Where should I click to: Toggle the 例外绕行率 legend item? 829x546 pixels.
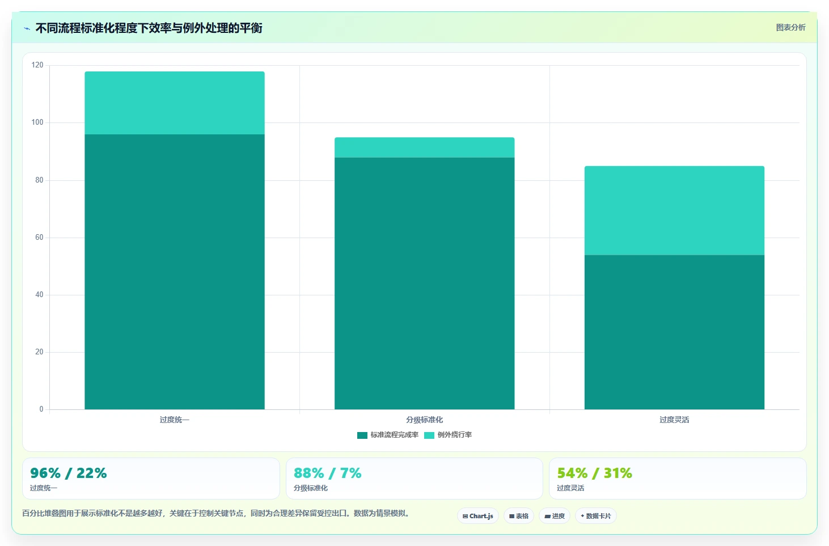point(448,435)
